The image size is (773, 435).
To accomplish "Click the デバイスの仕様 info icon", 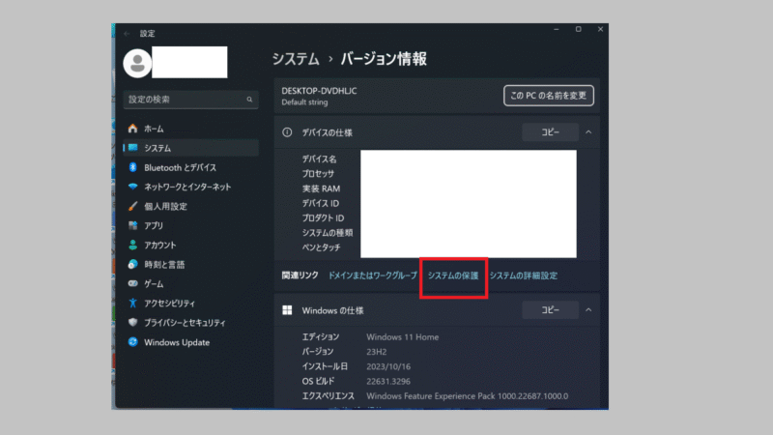I will coord(287,132).
